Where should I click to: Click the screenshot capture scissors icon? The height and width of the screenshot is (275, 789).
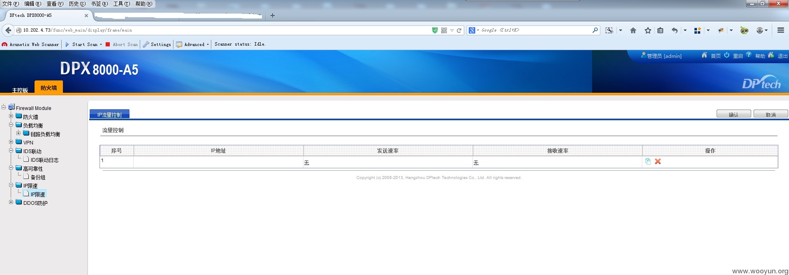tap(609, 30)
